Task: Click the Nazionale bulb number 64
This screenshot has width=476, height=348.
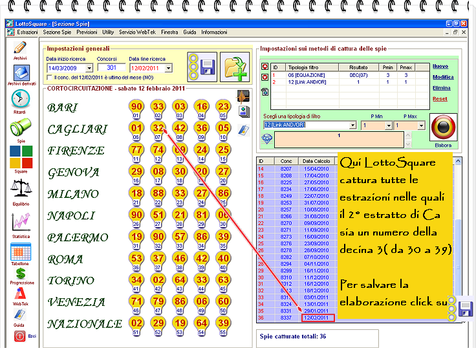Action: (202, 323)
